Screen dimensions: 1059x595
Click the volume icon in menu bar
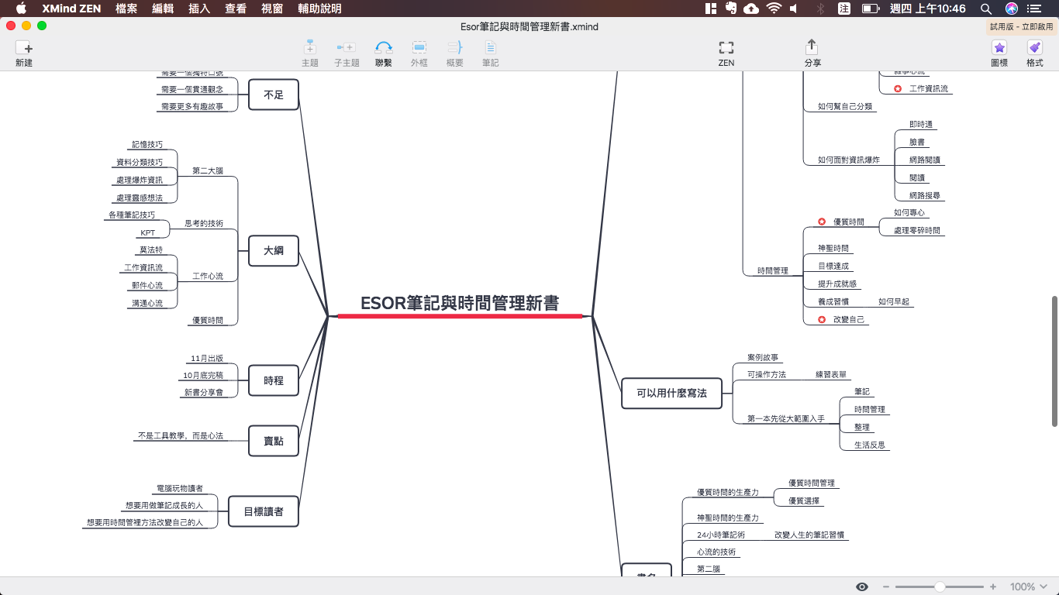[x=795, y=9]
